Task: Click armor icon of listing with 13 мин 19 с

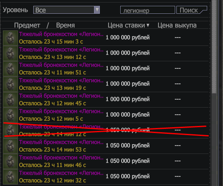Action: pos(10,84)
